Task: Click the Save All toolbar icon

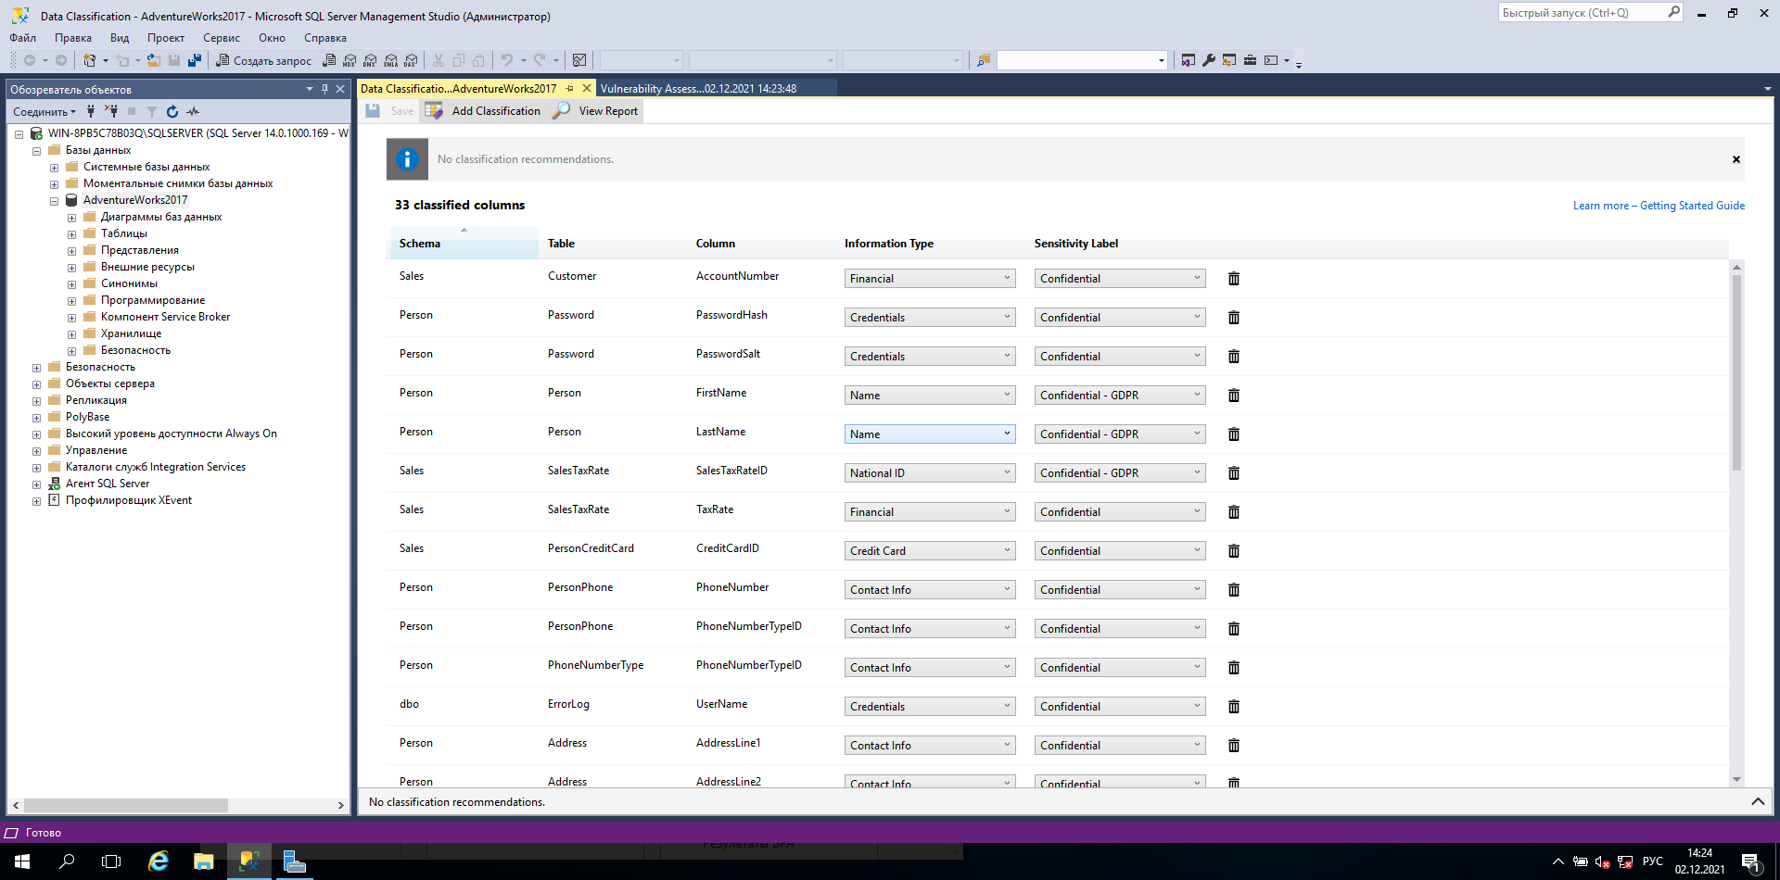Action: (195, 60)
